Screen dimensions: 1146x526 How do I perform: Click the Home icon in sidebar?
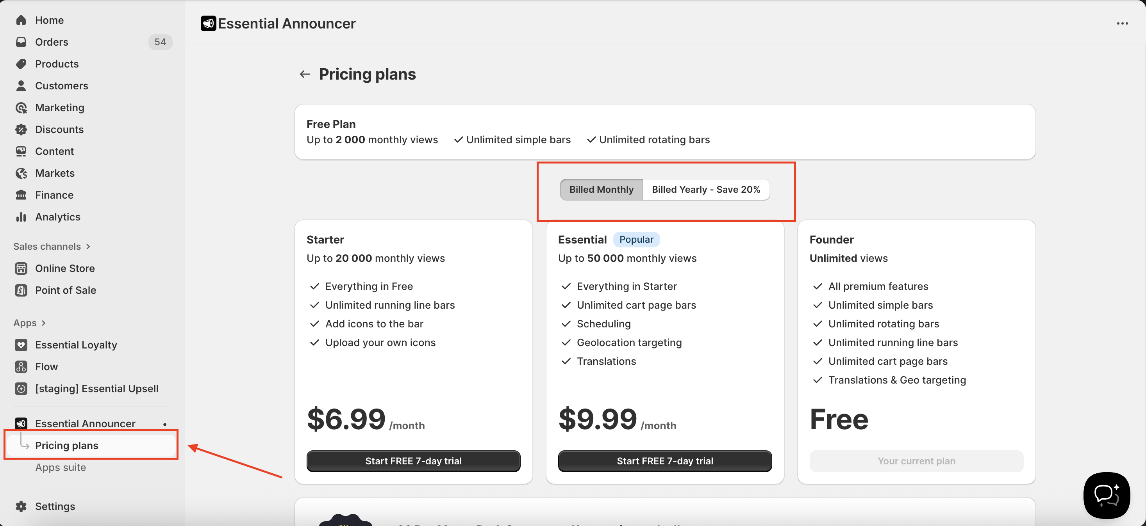tap(21, 20)
